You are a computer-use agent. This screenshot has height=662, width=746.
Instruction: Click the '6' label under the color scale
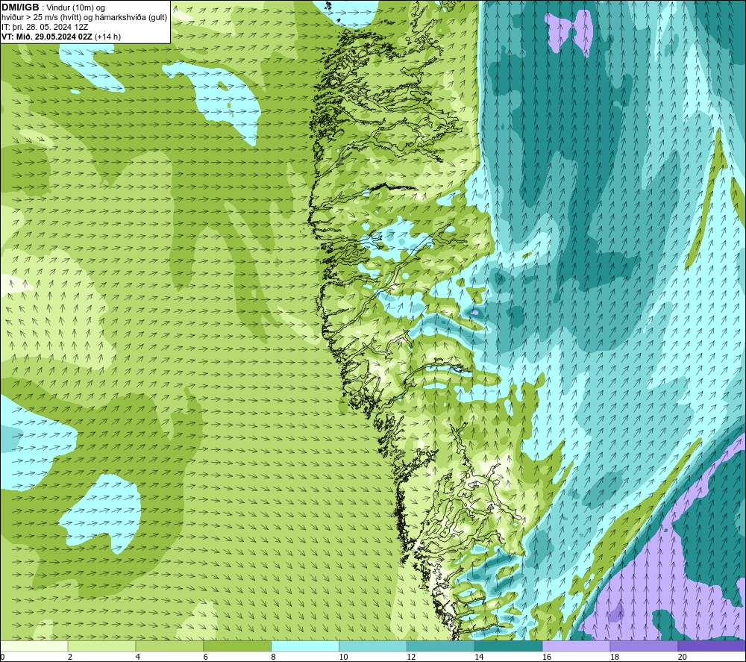tap(206, 657)
